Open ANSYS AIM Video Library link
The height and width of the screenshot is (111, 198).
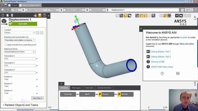click(162, 67)
